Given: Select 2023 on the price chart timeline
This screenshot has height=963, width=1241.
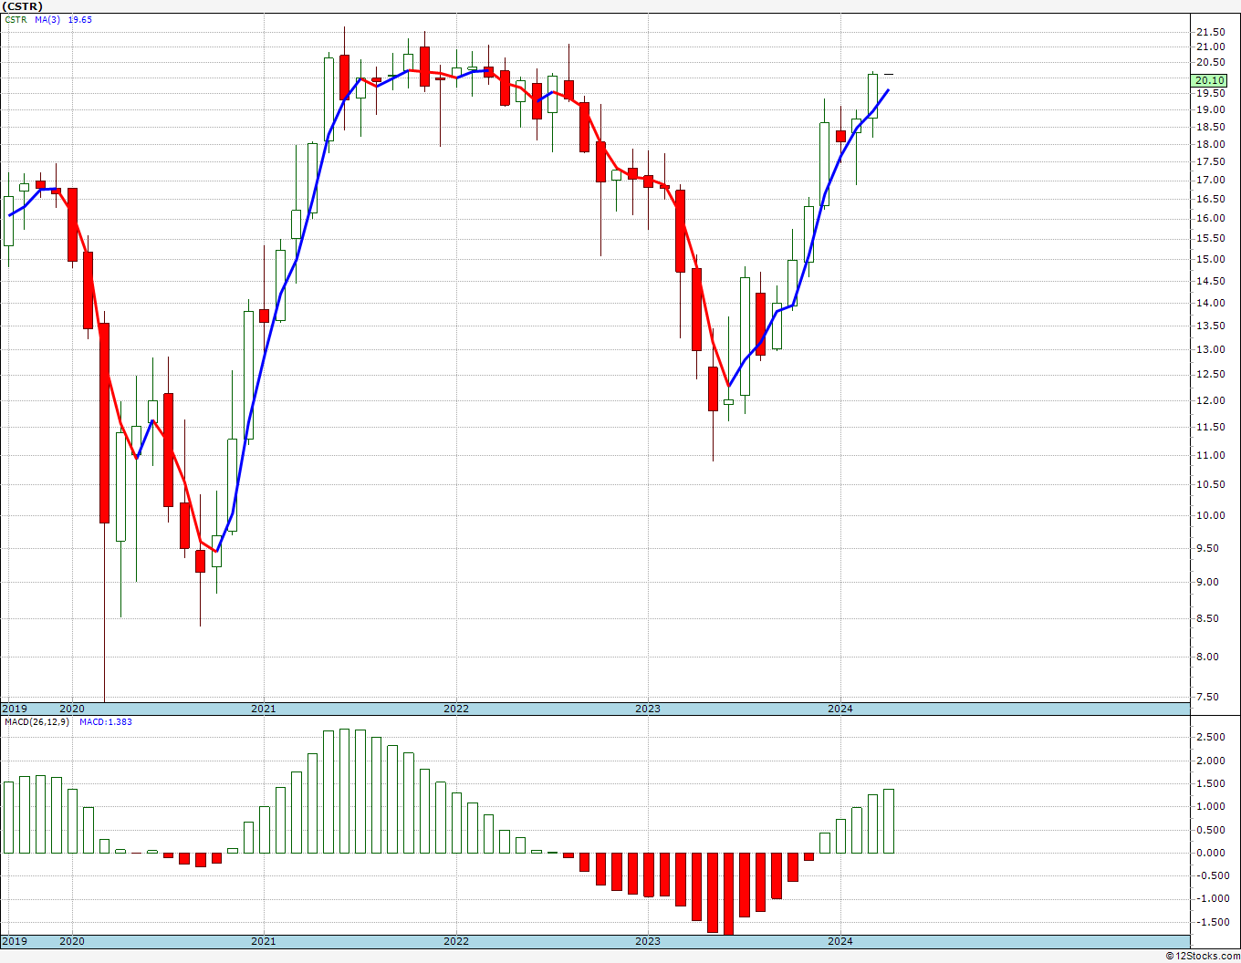Looking at the screenshot, I should 648,709.
